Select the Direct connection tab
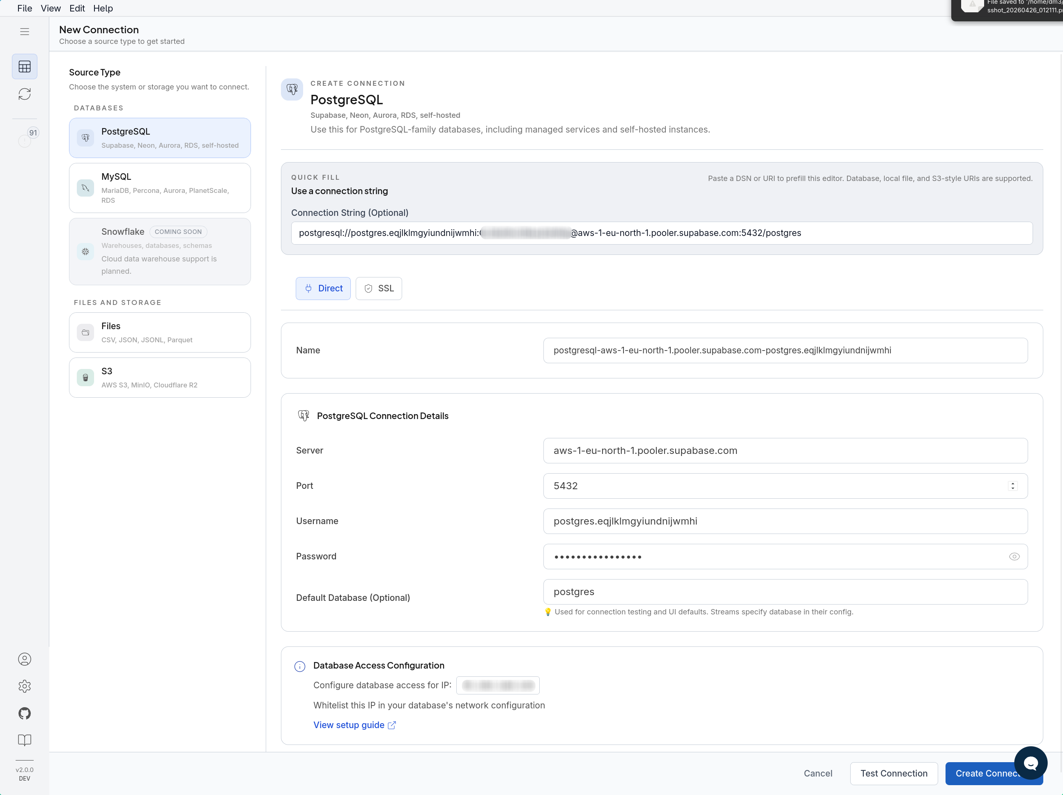This screenshot has height=795, width=1063. pos(323,289)
